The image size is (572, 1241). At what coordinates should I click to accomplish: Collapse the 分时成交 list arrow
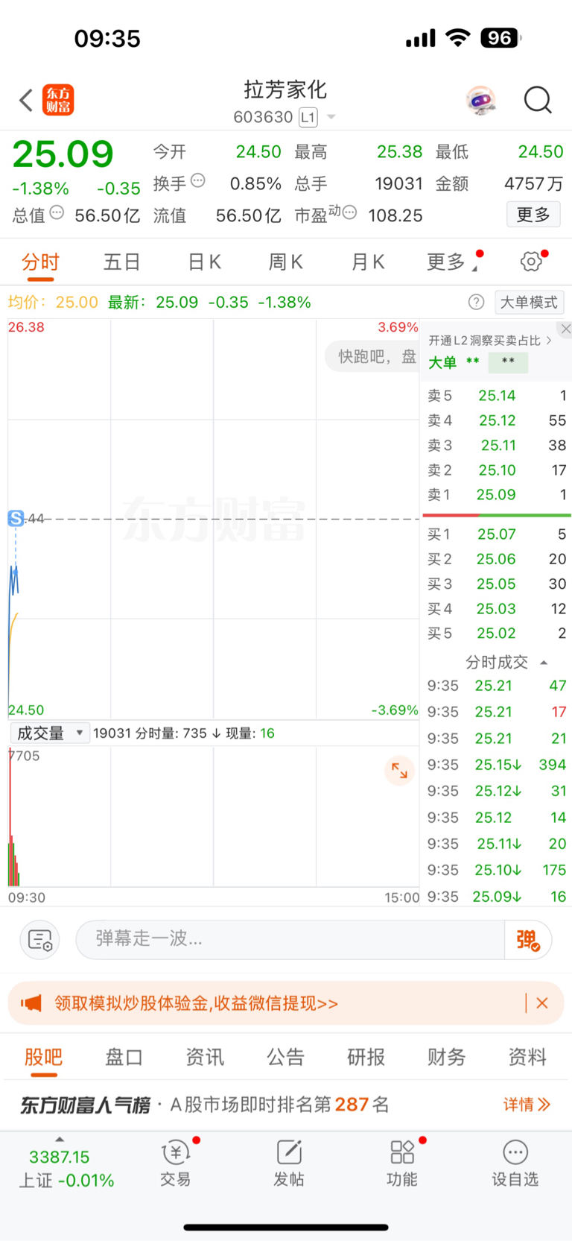point(544,663)
